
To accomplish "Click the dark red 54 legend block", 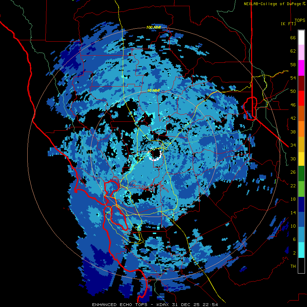I will click(301, 83).
